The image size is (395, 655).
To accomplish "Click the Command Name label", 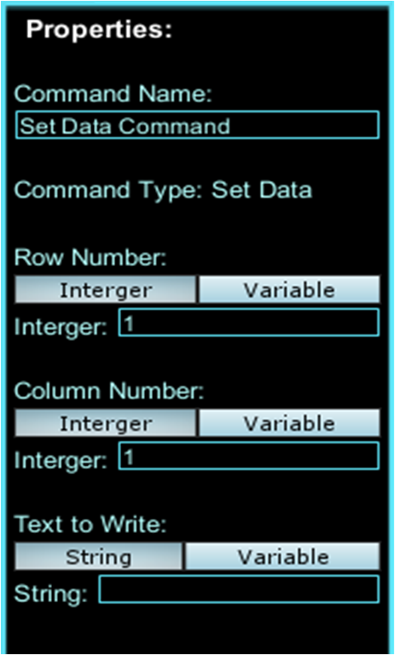I will coord(113,94).
